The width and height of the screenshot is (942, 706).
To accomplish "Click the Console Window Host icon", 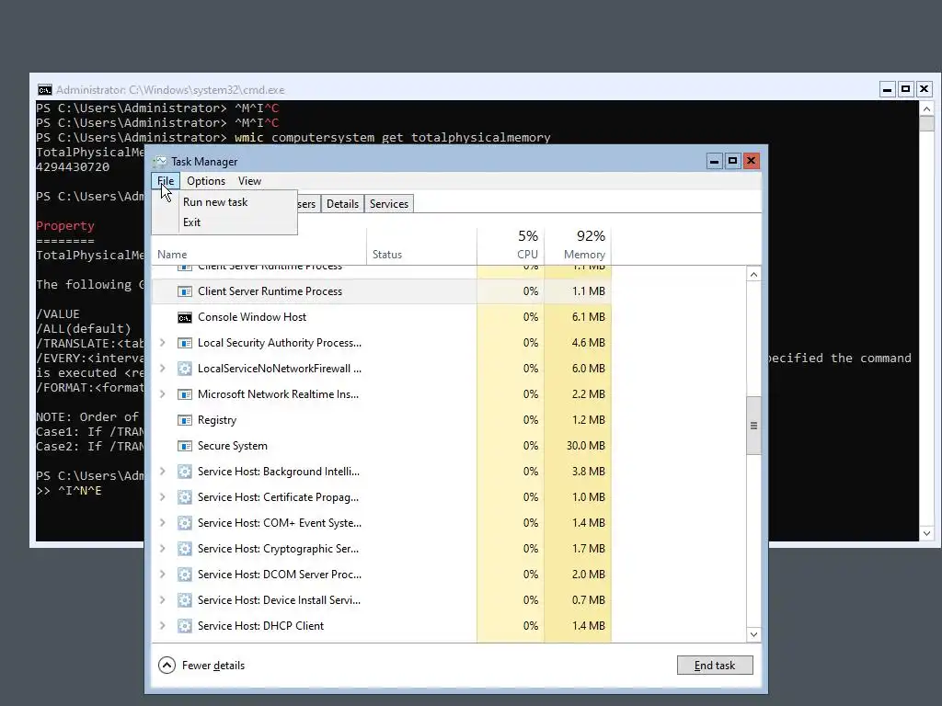I will coord(184,317).
